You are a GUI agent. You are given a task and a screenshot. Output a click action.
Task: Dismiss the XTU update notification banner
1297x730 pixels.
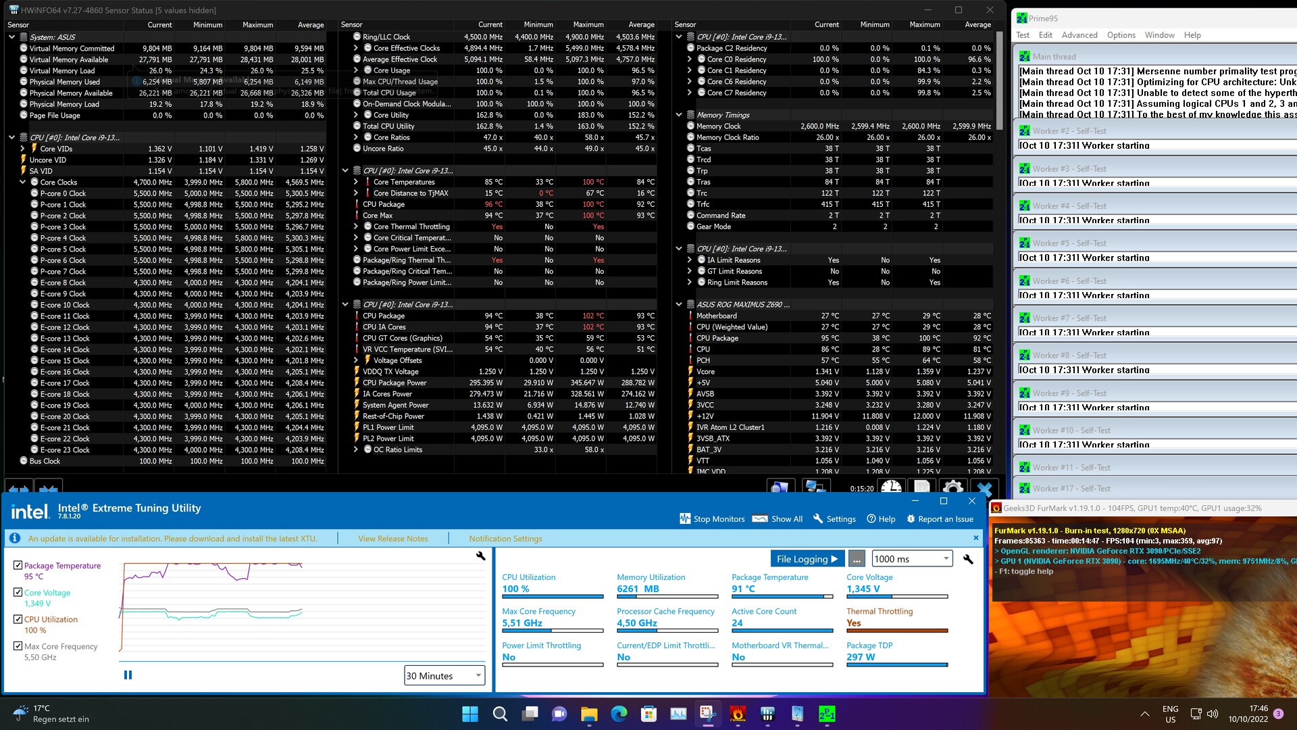975,538
